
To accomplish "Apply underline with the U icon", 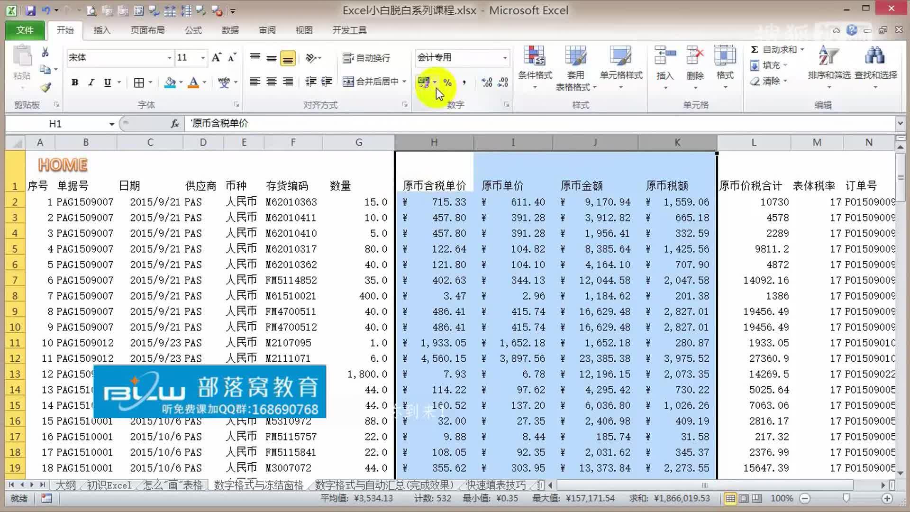I will (107, 82).
